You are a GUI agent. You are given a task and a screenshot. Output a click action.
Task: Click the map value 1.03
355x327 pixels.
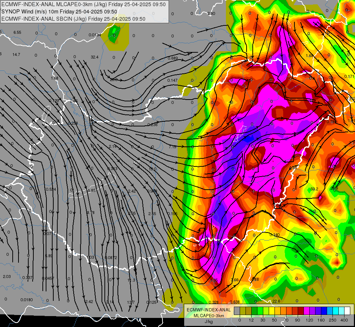[x=90, y=257]
